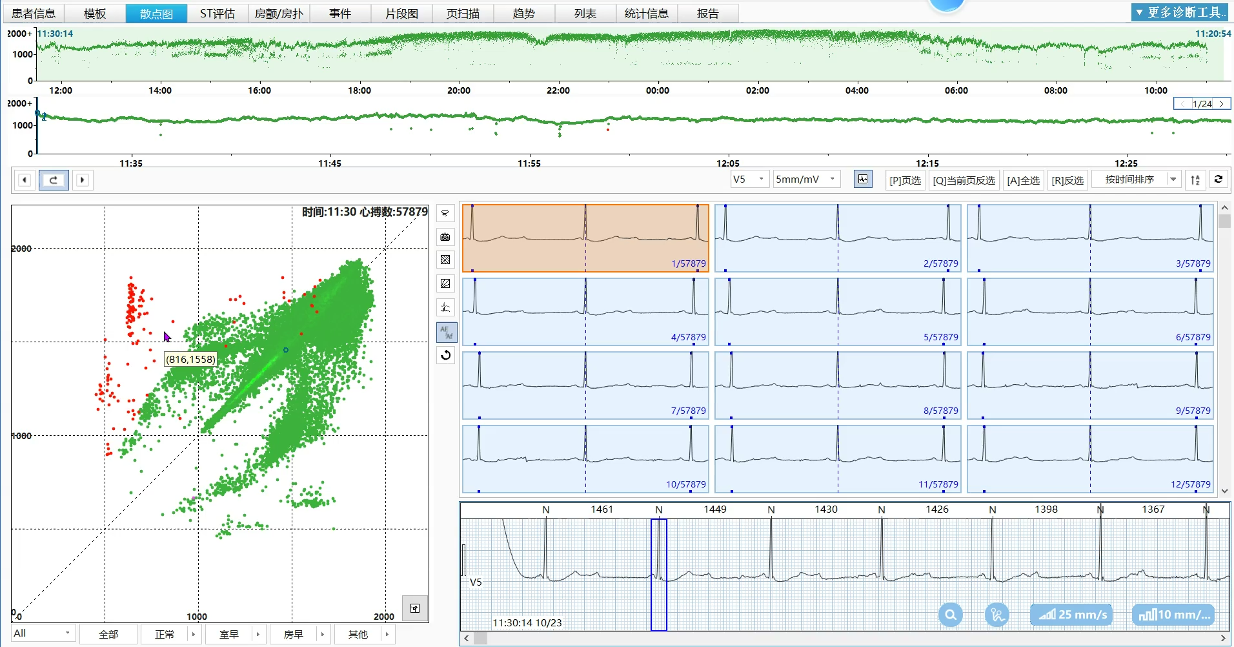Open the All filter dropdown
The width and height of the screenshot is (1234, 647).
[x=43, y=633]
